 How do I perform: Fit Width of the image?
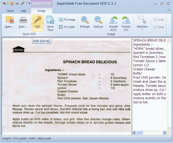point(67,27)
